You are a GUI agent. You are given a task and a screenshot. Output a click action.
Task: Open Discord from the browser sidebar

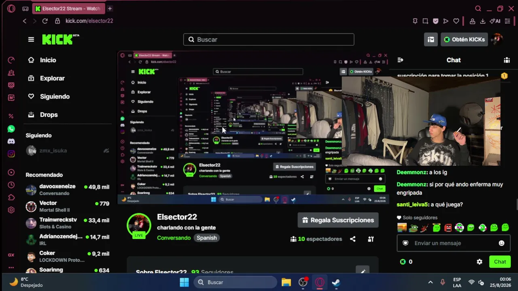tap(11, 141)
